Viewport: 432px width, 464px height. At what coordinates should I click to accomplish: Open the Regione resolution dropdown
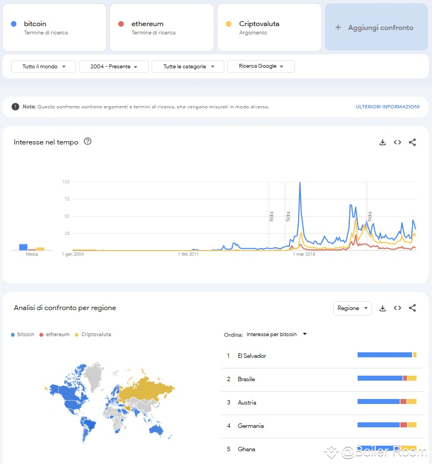(352, 308)
